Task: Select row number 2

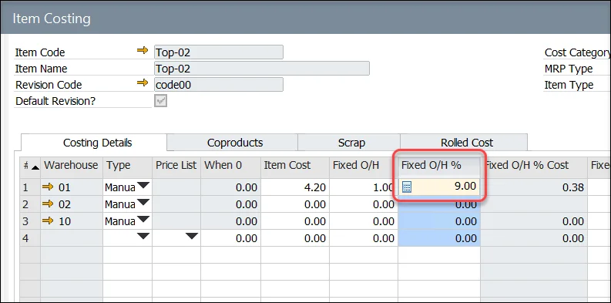Action: click(x=30, y=204)
